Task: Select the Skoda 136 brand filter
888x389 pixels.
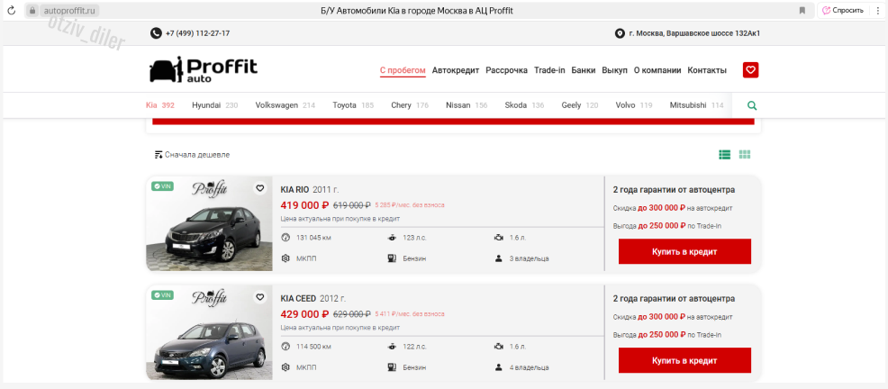Action: tap(524, 105)
